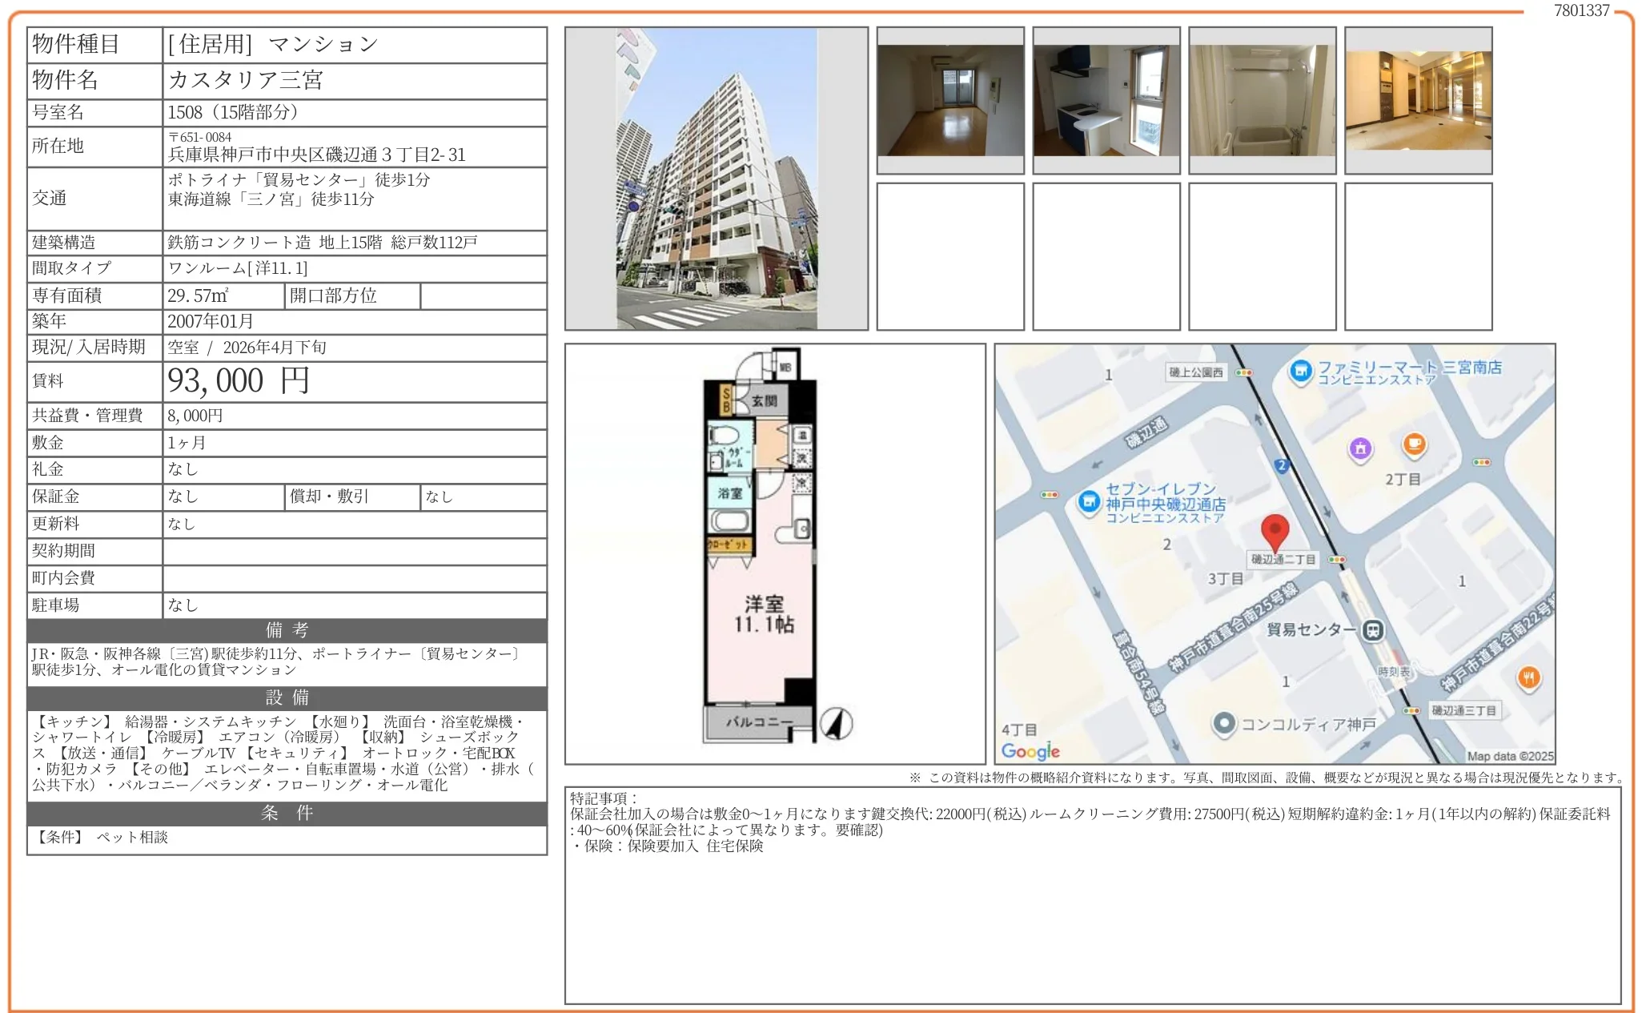Click the orange restaurant fork icon
Viewport: 1646px width, 1013px height.
[1529, 677]
